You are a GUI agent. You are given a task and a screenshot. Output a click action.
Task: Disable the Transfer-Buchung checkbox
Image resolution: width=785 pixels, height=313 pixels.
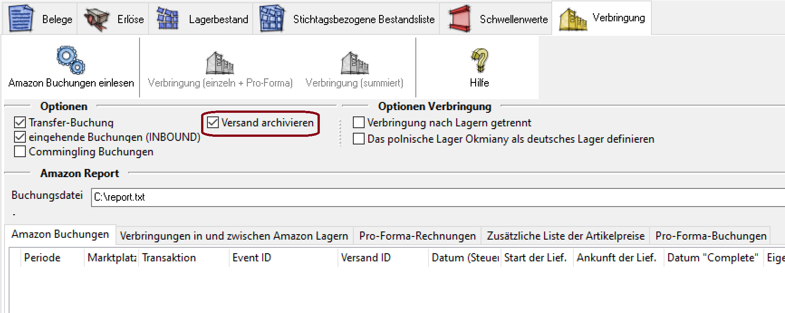pyautogui.click(x=20, y=122)
